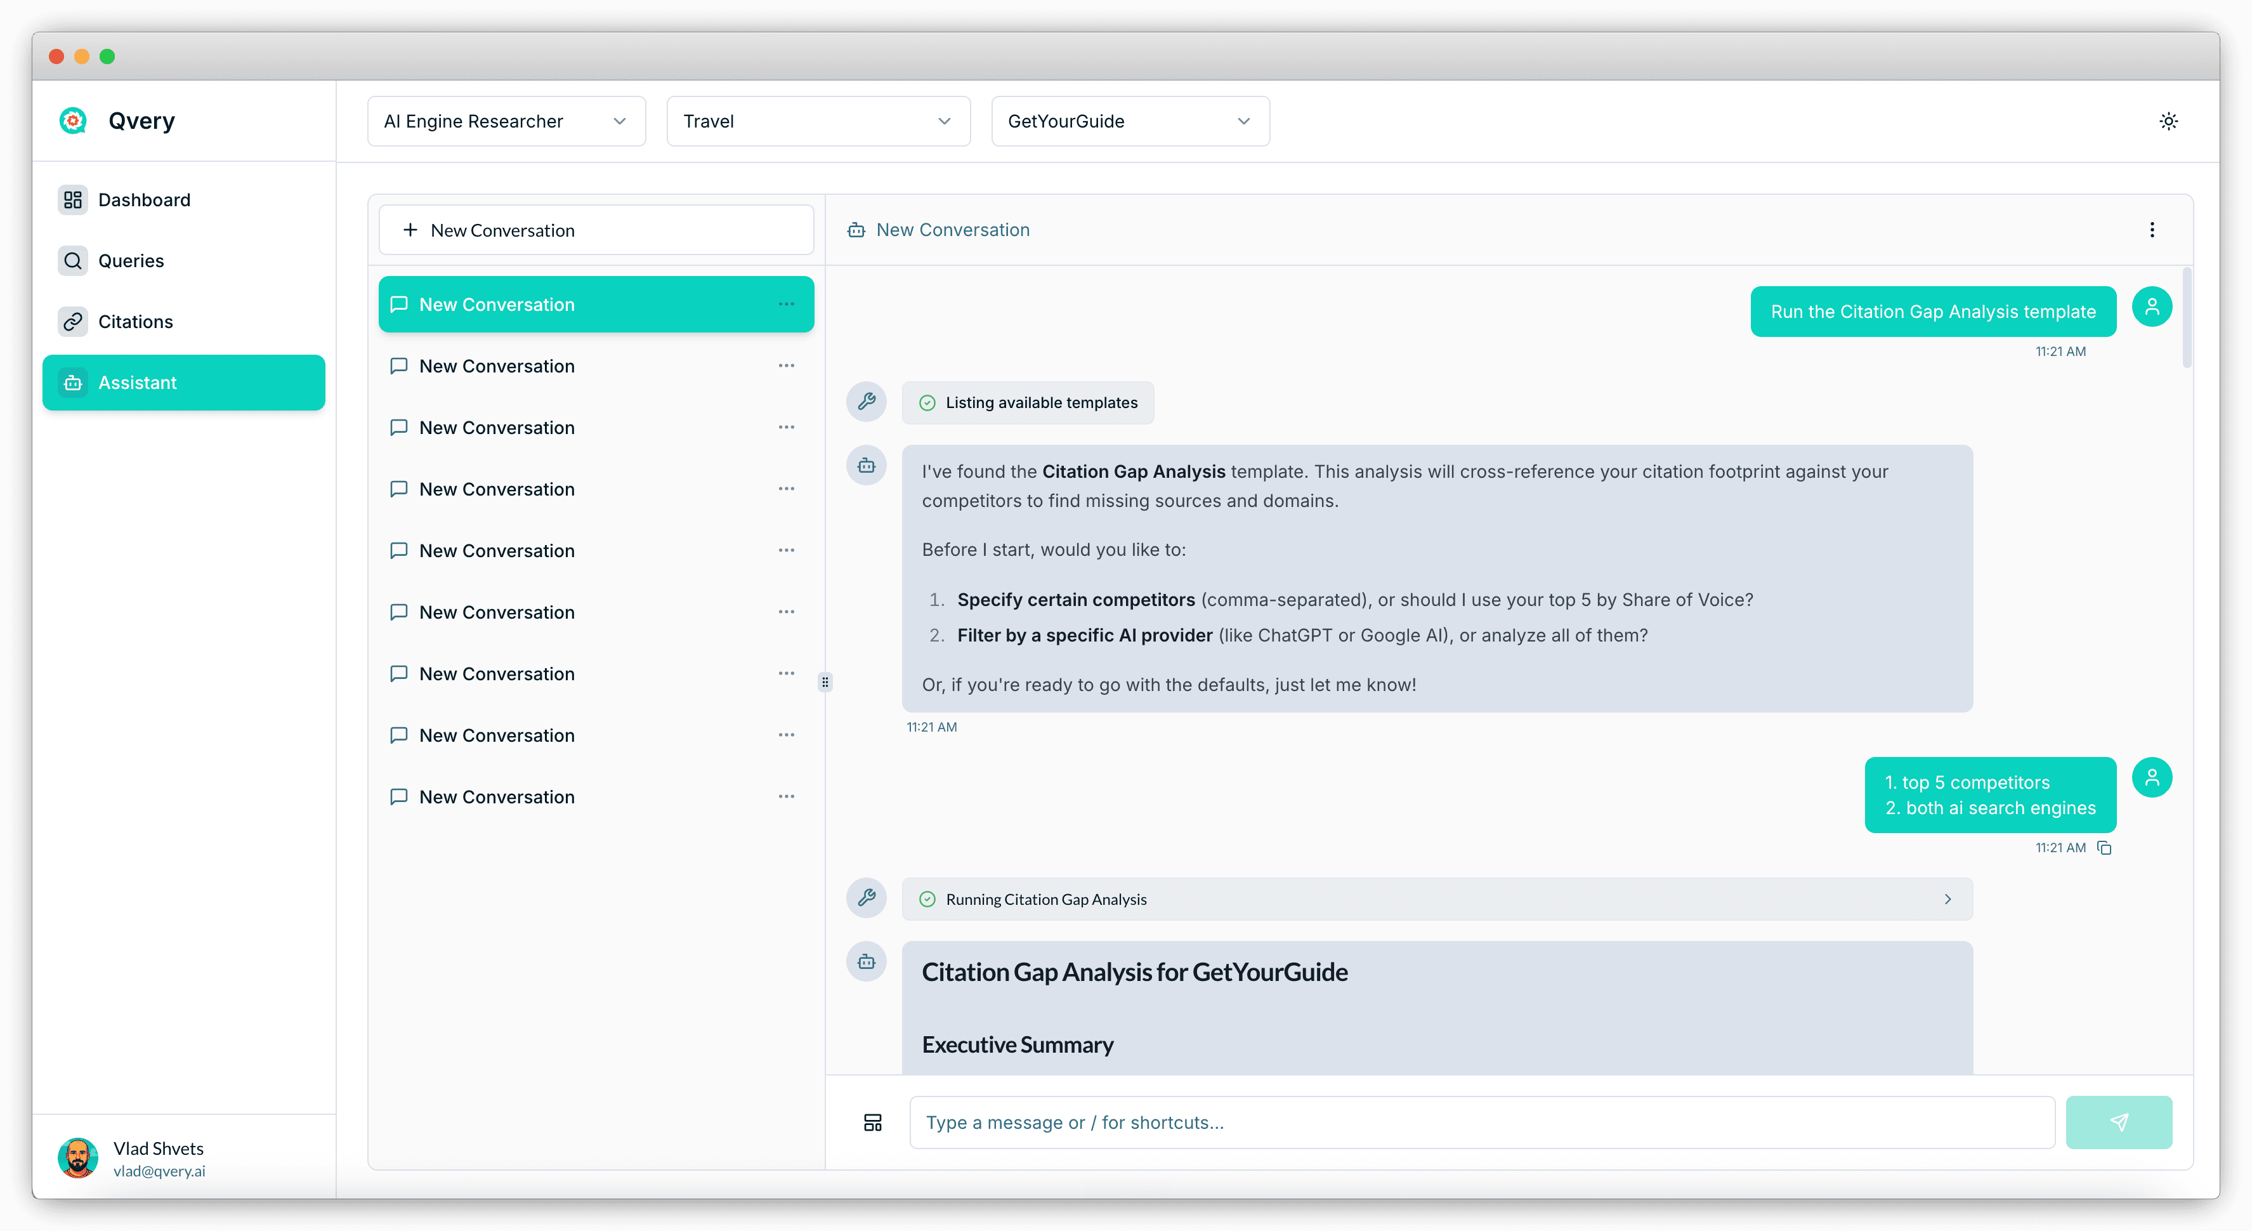
Task: Open options menu for the second conversation
Action: 786,365
